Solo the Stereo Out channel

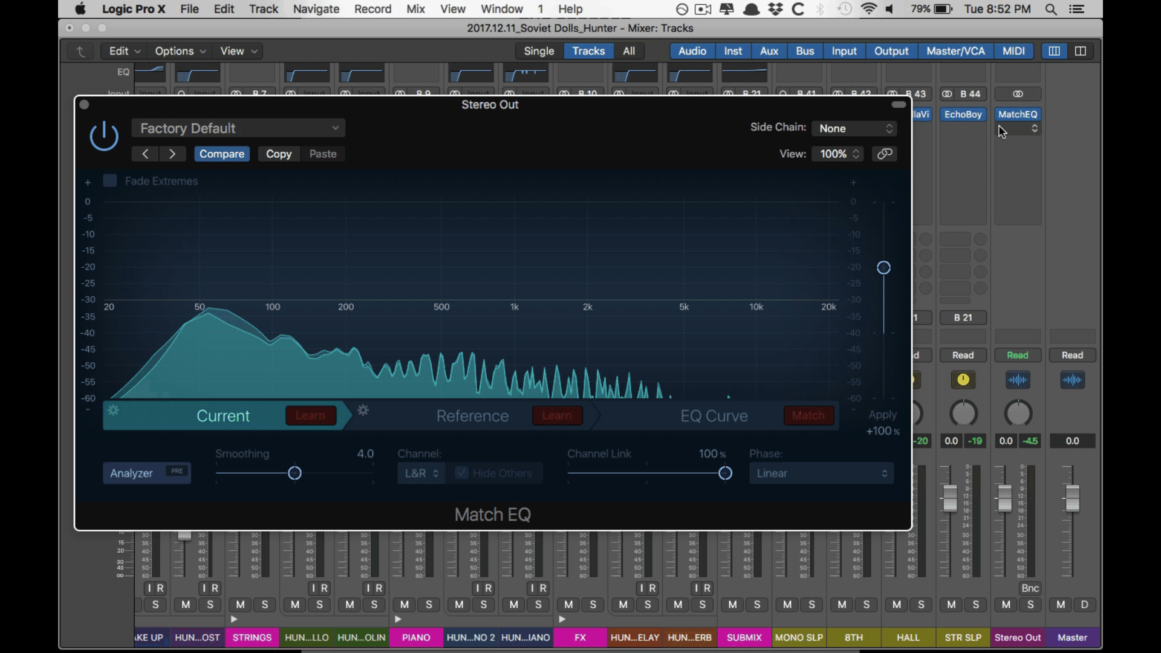tap(1030, 605)
